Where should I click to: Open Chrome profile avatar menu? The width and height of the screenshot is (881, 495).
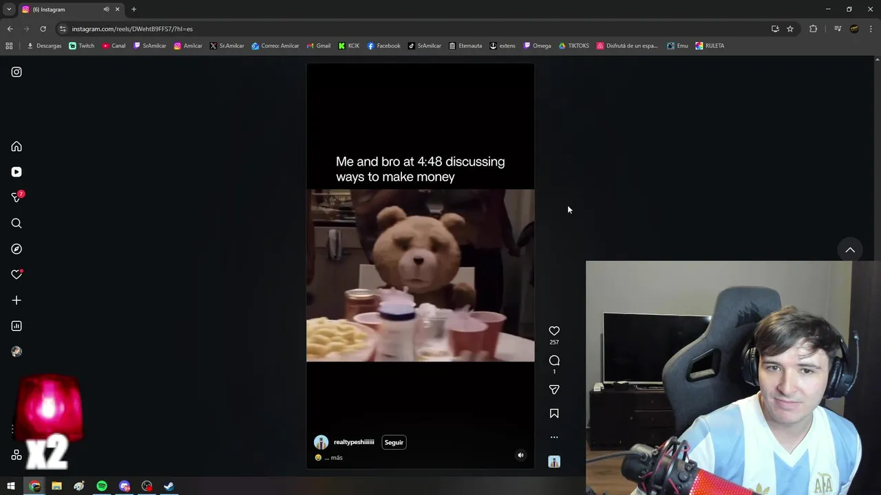(x=854, y=29)
